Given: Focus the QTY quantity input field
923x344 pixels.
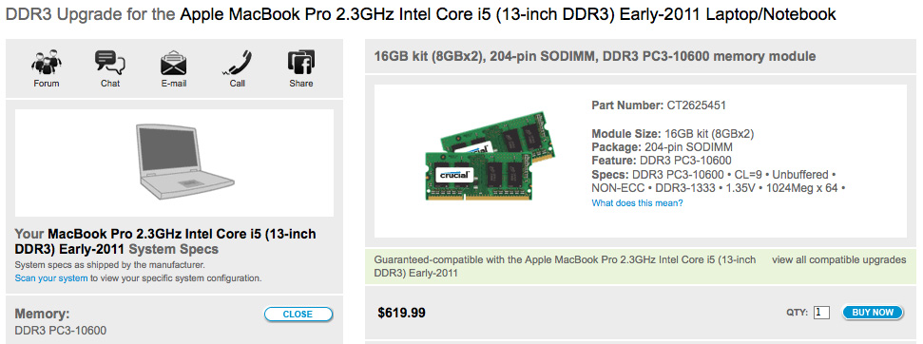Looking at the screenshot, I should click(x=821, y=313).
